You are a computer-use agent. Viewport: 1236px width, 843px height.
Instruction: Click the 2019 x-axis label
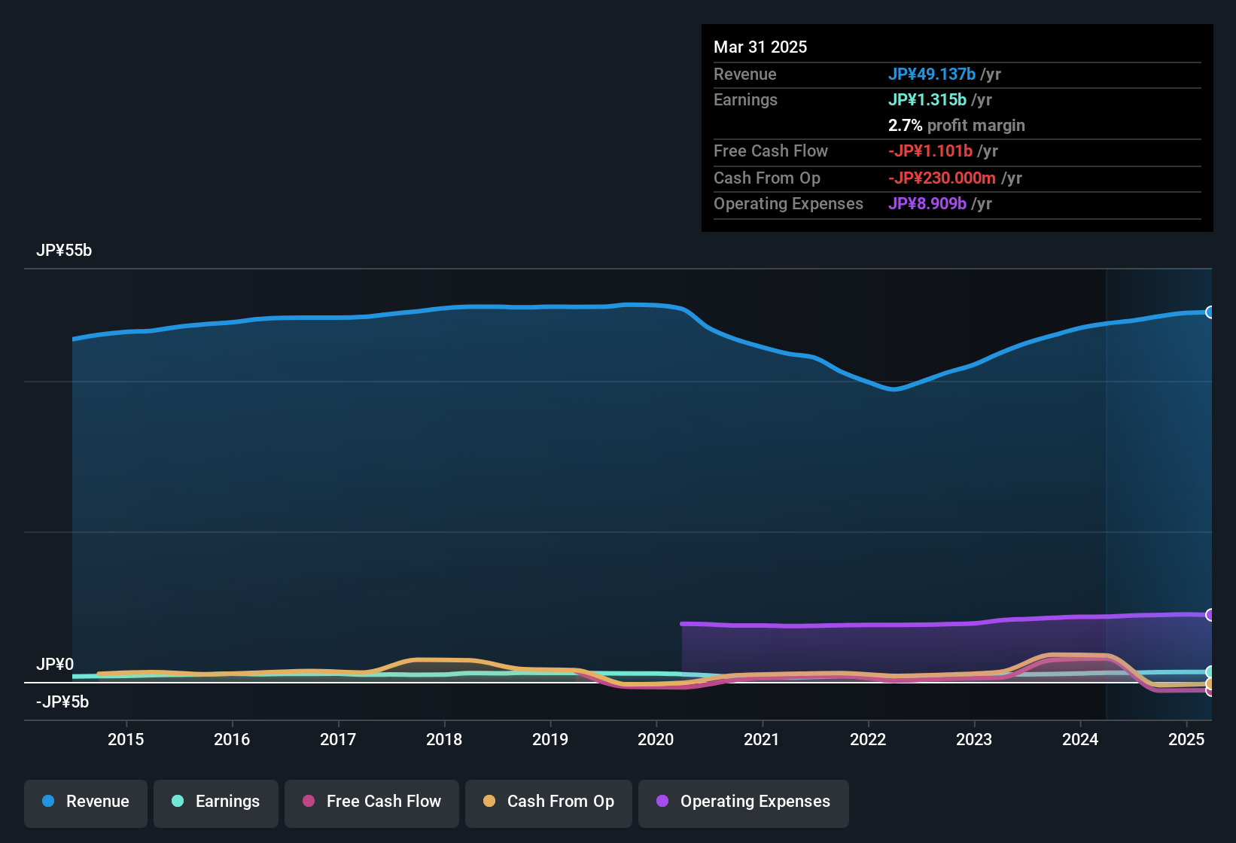pyautogui.click(x=550, y=739)
